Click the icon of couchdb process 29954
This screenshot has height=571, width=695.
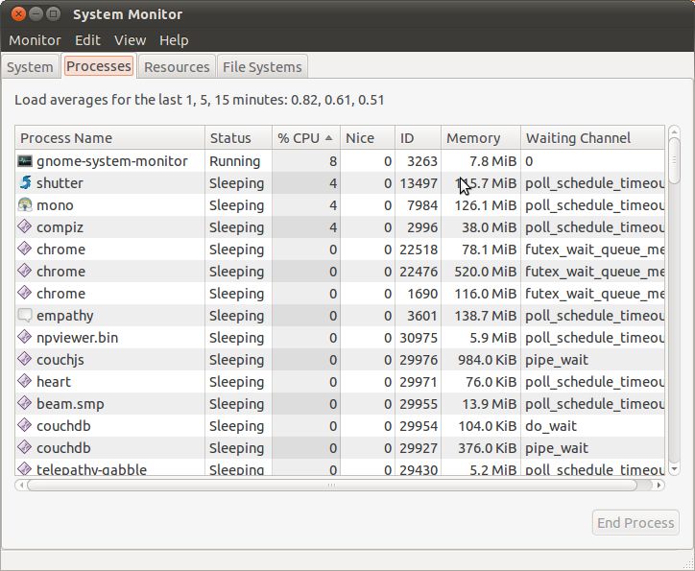coord(24,425)
